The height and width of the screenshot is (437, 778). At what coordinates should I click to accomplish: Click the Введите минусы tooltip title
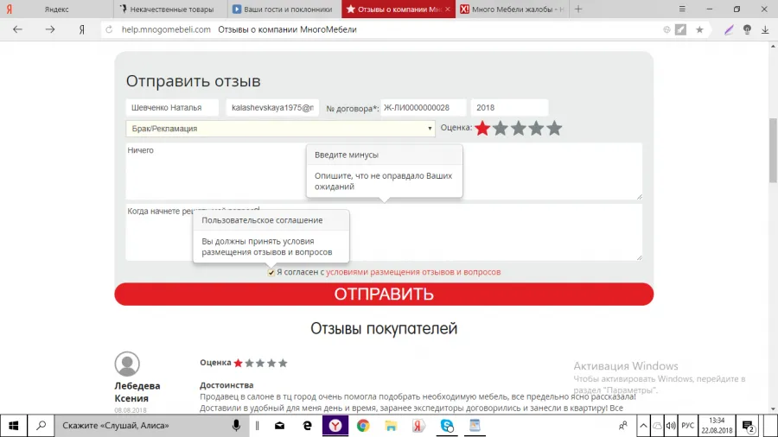[x=347, y=155]
